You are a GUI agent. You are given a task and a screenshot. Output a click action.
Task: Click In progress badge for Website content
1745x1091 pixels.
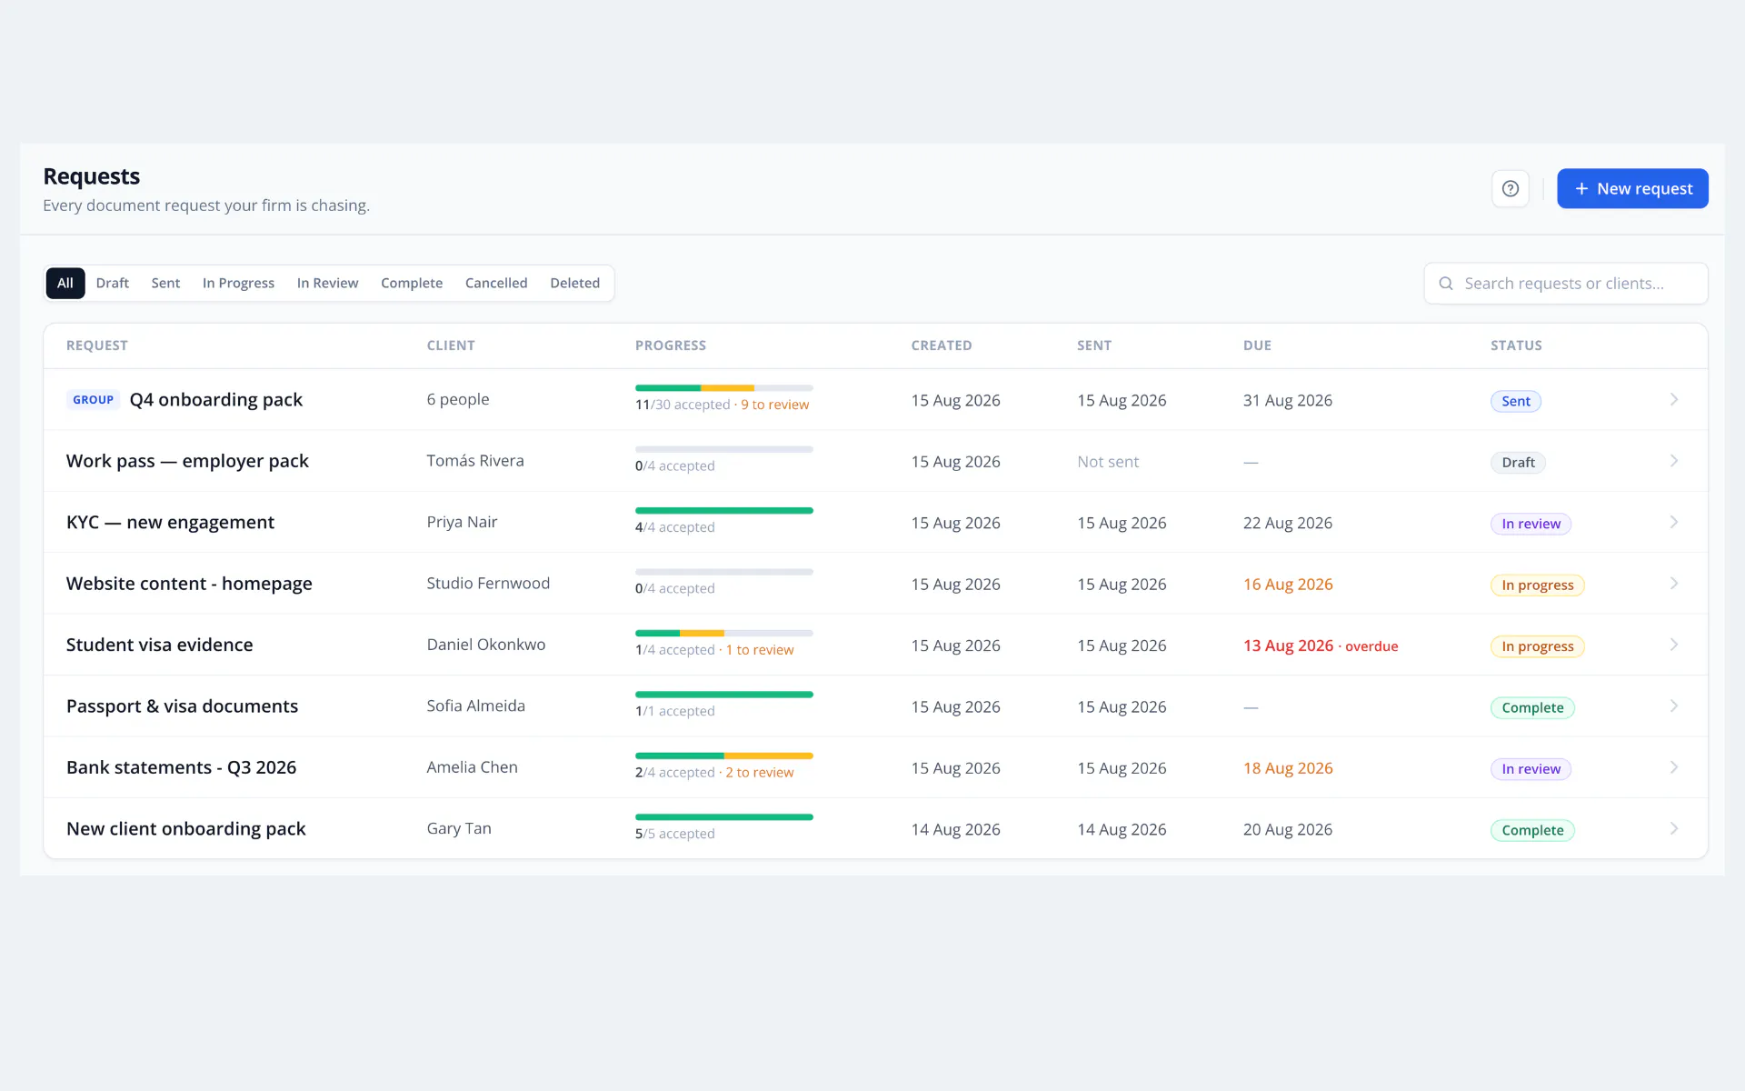1537,585
